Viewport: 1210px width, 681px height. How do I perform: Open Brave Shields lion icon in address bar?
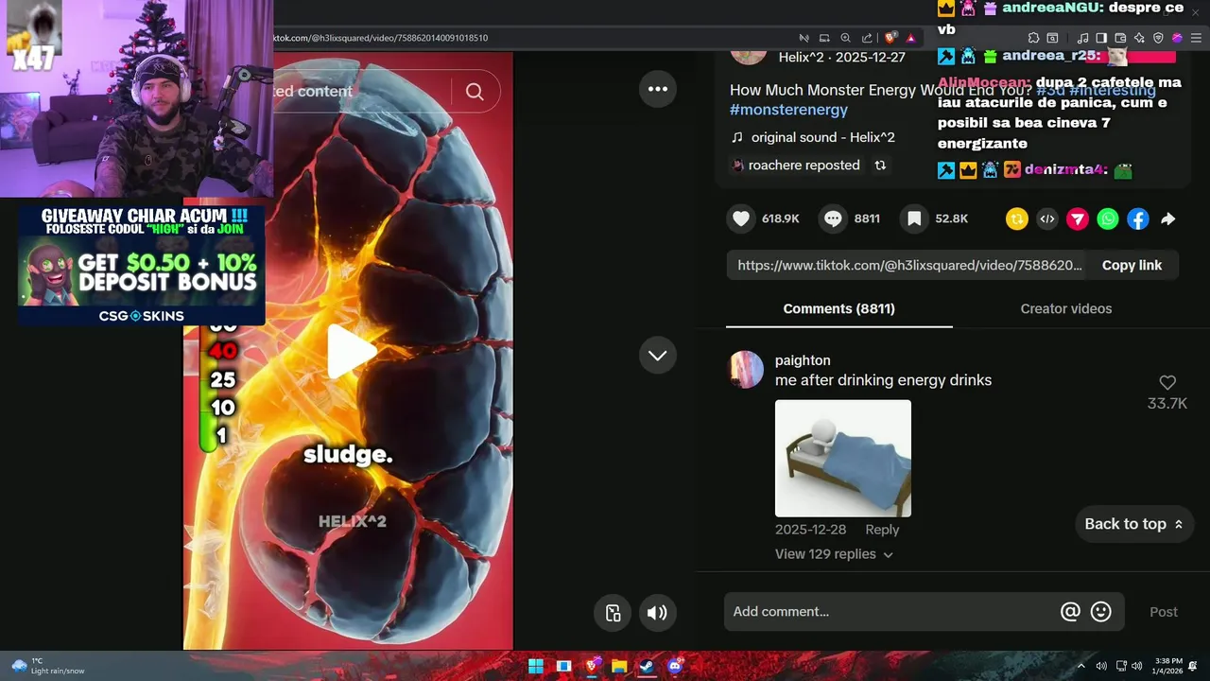click(890, 38)
